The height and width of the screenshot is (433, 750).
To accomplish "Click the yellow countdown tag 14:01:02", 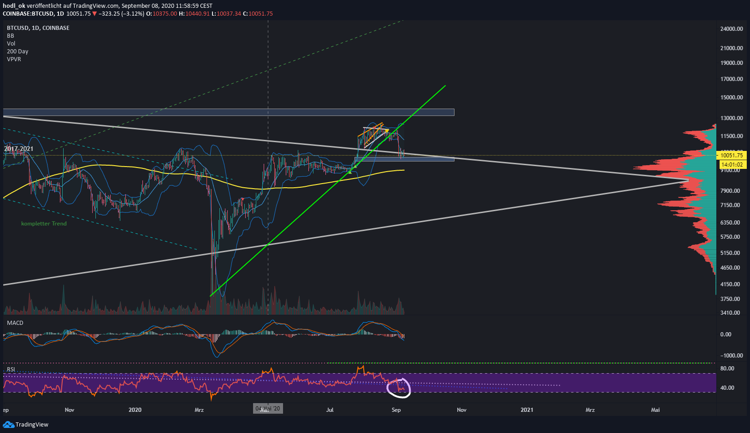I will tap(732, 165).
